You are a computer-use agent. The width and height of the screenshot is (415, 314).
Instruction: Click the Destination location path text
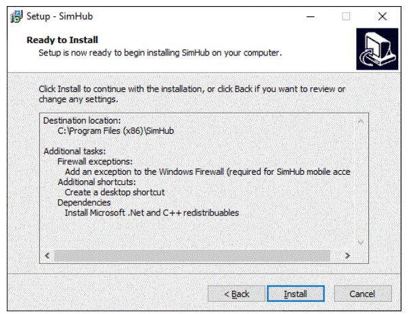coord(116,131)
